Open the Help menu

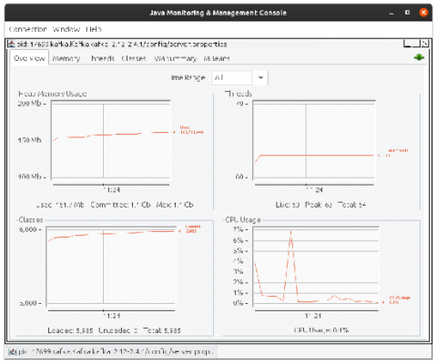point(94,29)
